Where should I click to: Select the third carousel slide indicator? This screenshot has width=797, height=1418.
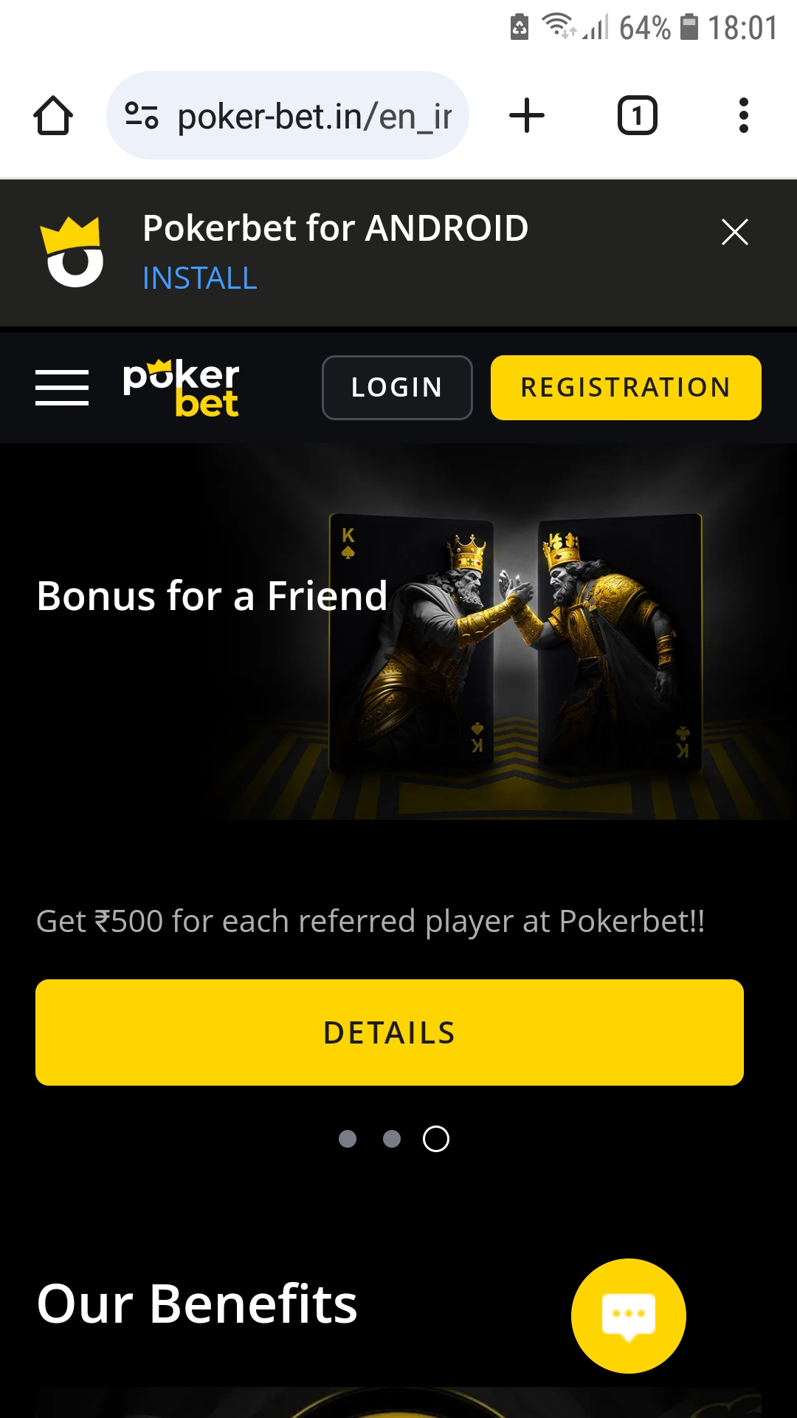436,1139
